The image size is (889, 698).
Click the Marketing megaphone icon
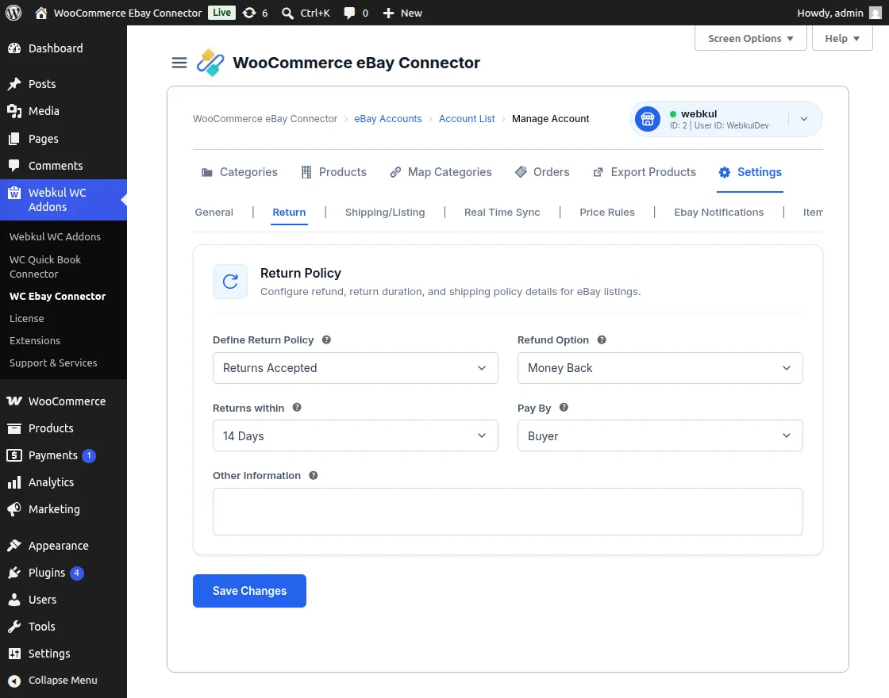[14, 508]
